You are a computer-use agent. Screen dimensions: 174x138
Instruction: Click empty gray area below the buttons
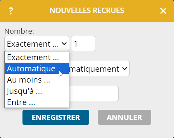(x=87, y=131)
